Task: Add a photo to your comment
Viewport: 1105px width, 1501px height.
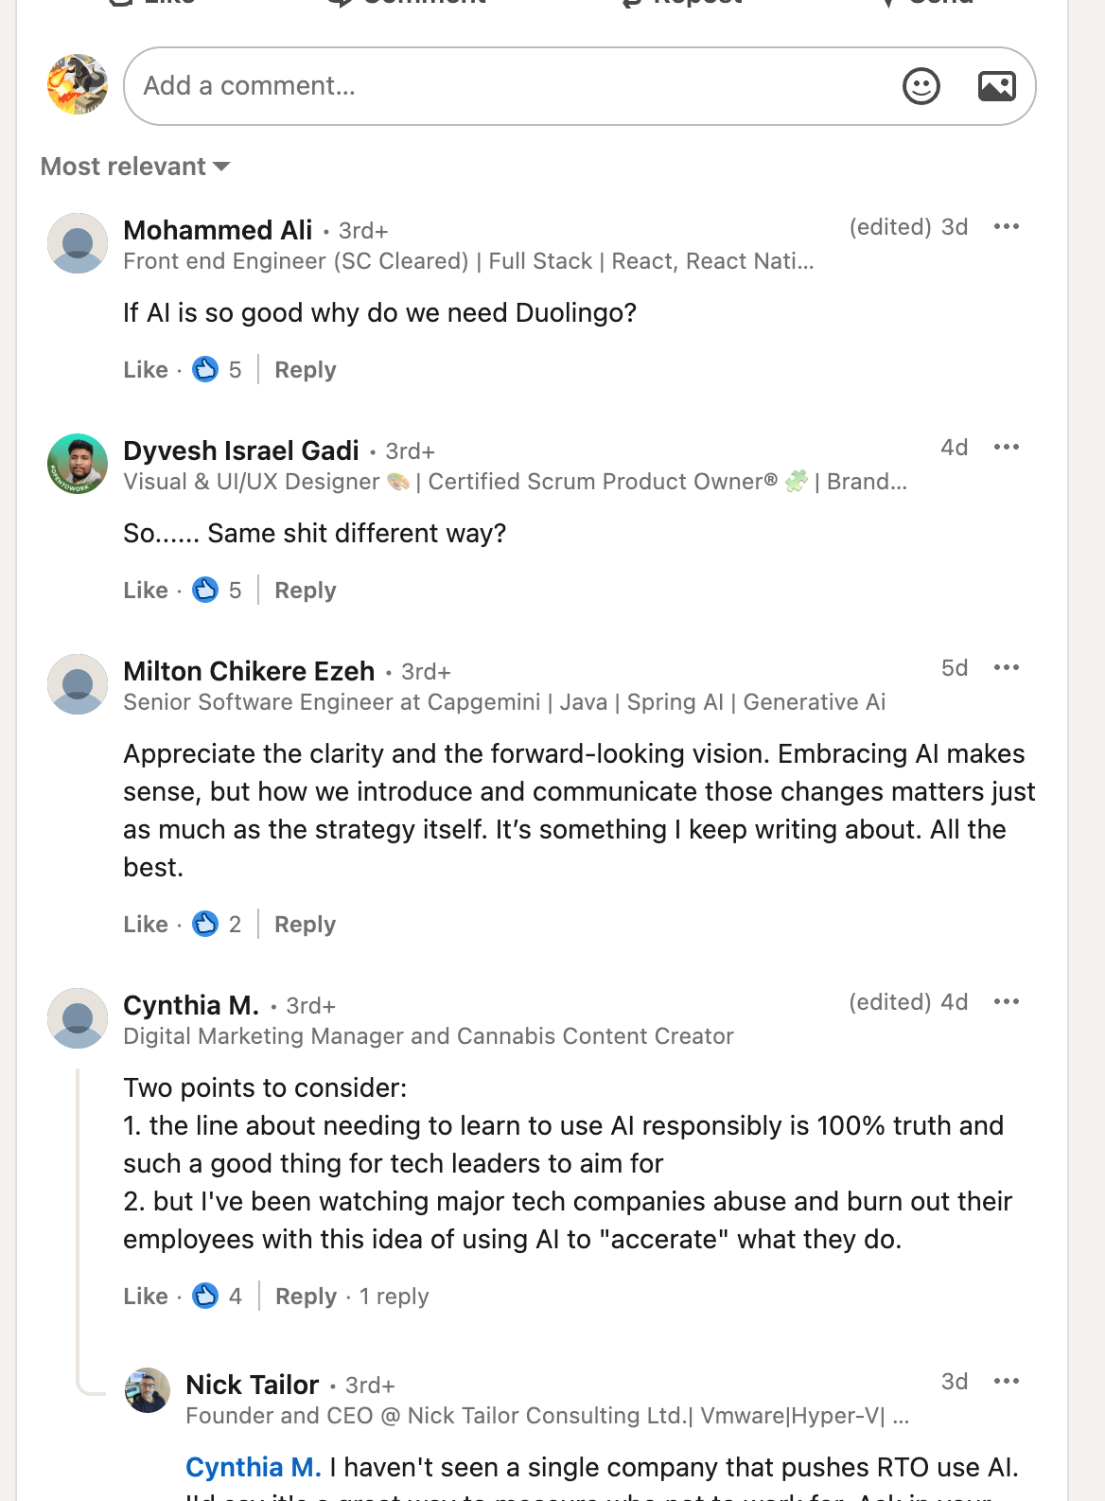Action: (x=996, y=86)
